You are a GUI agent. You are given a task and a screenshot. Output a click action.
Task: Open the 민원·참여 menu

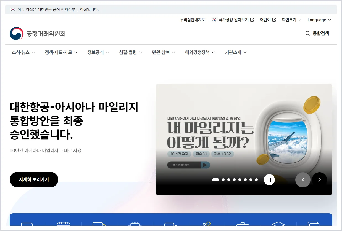[x=164, y=52]
